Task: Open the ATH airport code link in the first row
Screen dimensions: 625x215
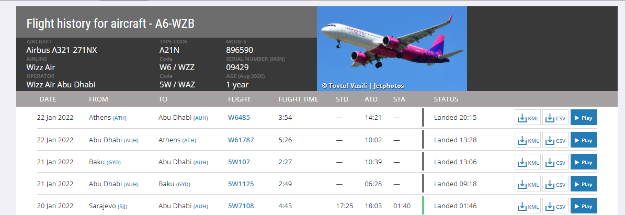Action: tap(120, 118)
